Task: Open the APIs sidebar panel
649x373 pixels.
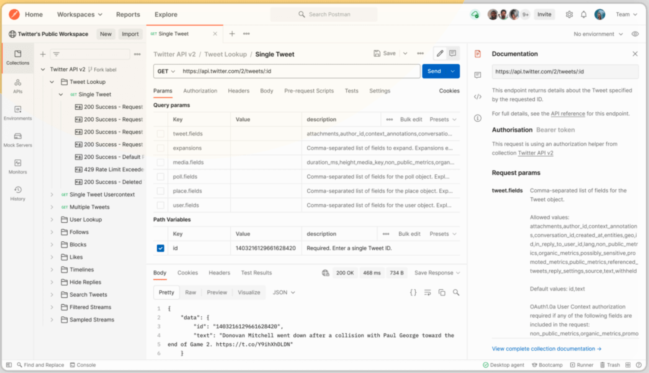Action: [18, 86]
